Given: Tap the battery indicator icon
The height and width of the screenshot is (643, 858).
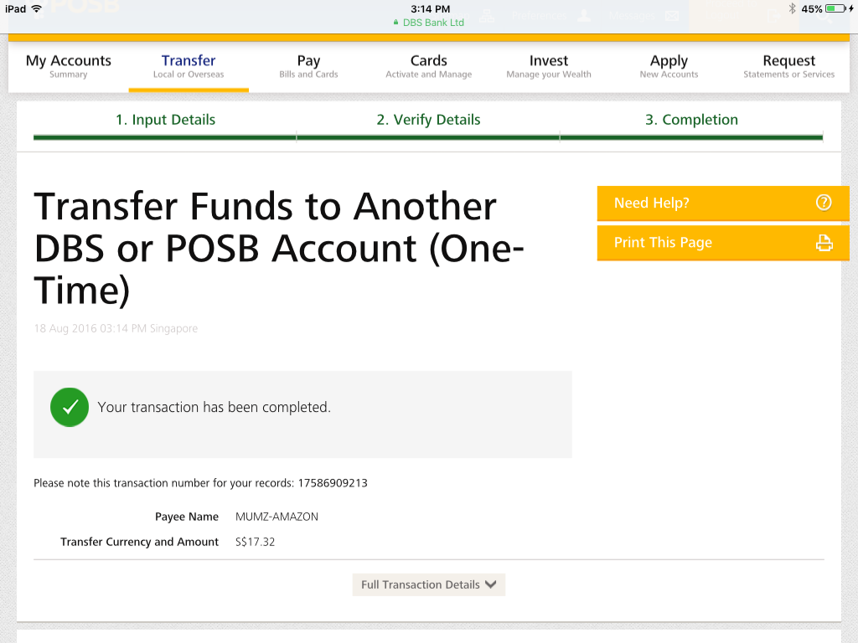Looking at the screenshot, I should 835,8.
